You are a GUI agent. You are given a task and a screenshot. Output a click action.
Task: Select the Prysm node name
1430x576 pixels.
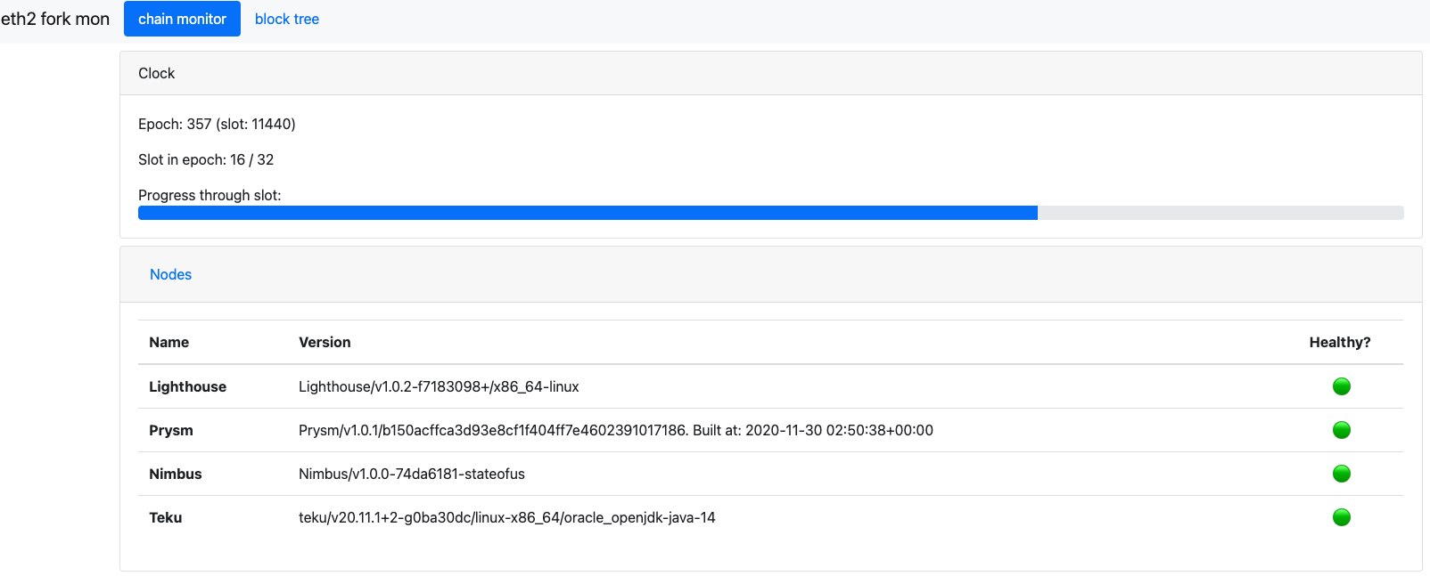(x=171, y=430)
